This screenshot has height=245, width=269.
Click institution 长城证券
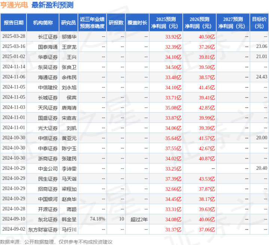(48, 97)
